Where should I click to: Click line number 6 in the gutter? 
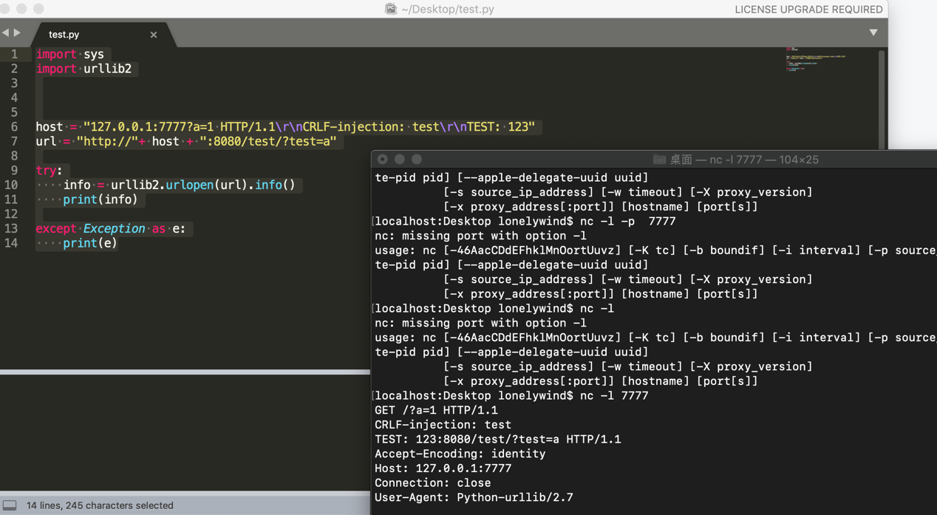(x=14, y=126)
